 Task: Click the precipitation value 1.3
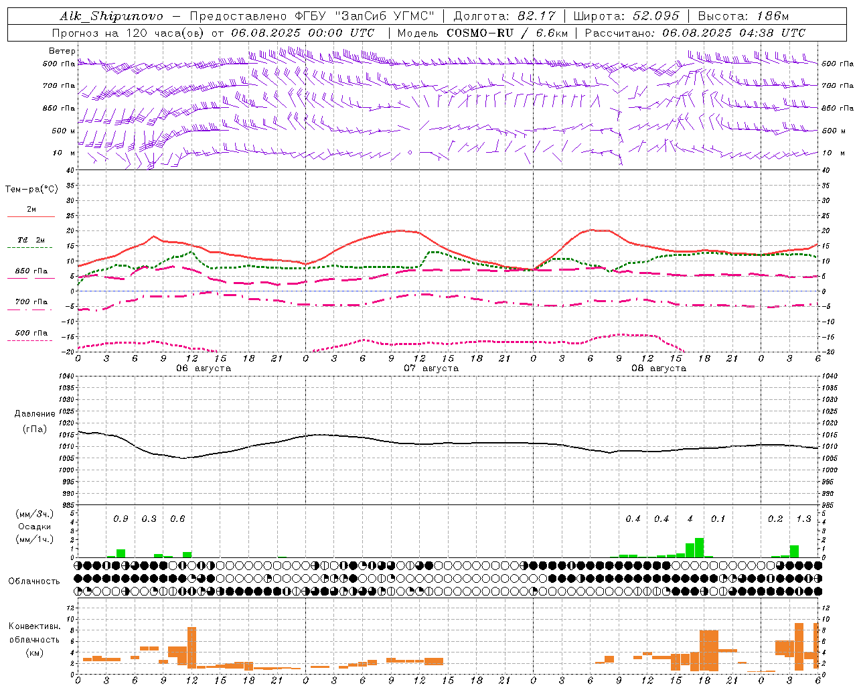point(803,519)
